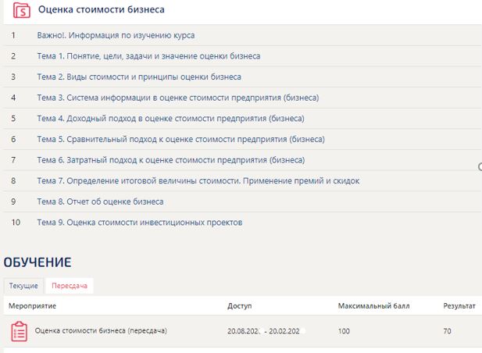The width and height of the screenshot is (482, 353).
Task: Select Тема 5 'Сравнительный подход' topic
Action: (180, 139)
